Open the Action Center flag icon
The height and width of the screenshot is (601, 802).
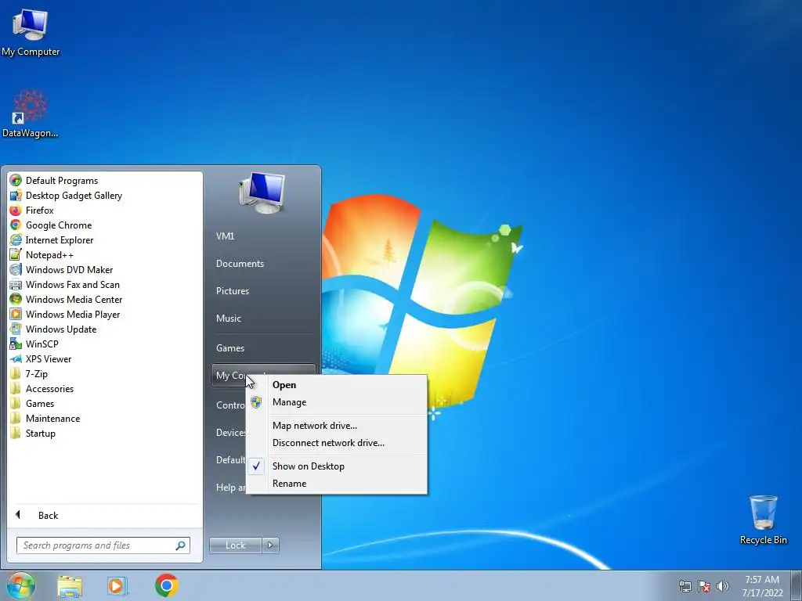(x=704, y=586)
